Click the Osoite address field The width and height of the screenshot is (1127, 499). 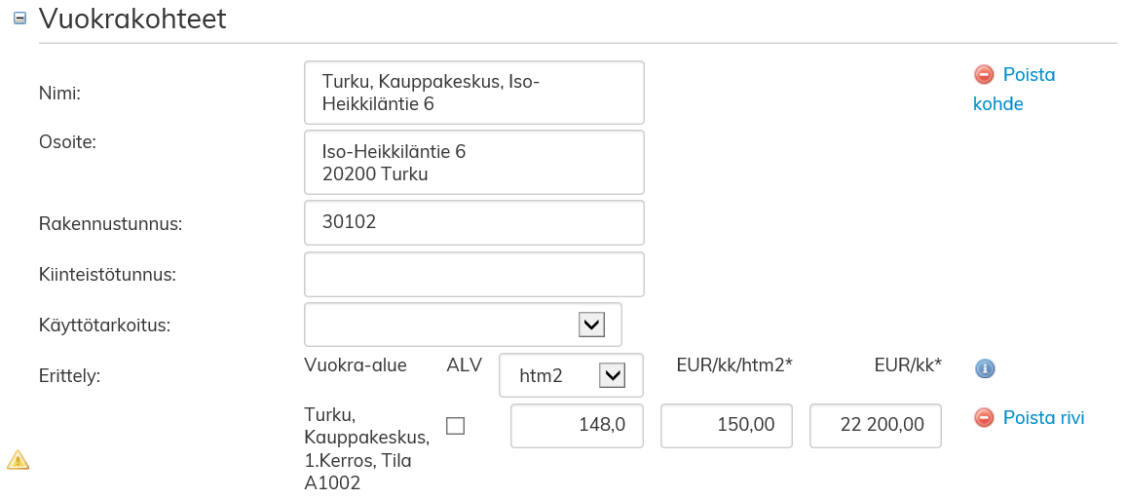tap(474, 163)
